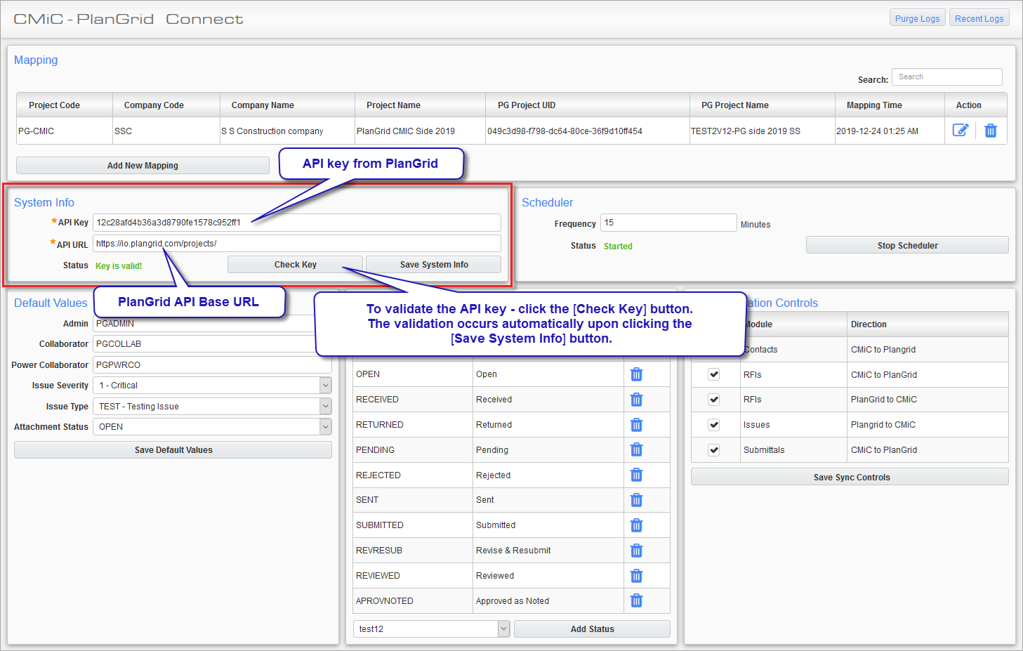Select 'TEST2V12-PG side 2019 SS' cell
This screenshot has width=1023, height=651.
point(763,131)
